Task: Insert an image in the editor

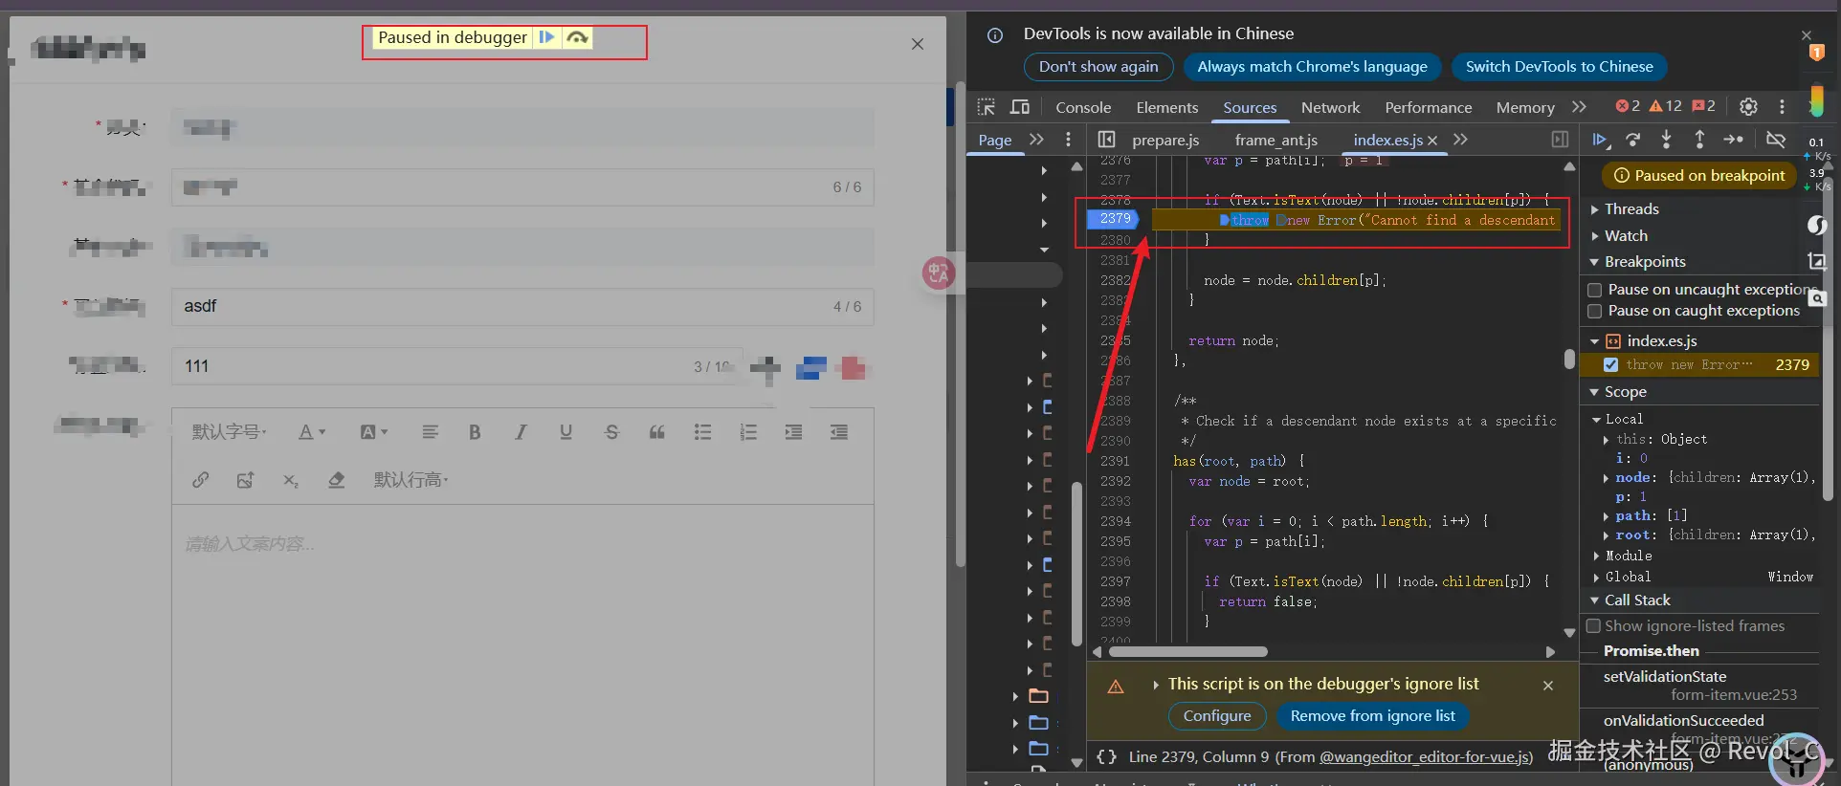Action: pyautogui.click(x=245, y=480)
